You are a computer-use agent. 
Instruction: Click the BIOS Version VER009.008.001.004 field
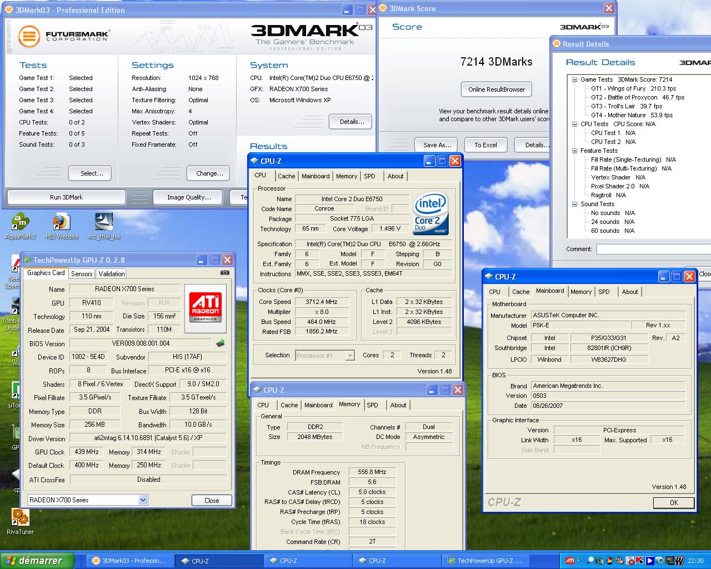pyautogui.click(x=141, y=343)
